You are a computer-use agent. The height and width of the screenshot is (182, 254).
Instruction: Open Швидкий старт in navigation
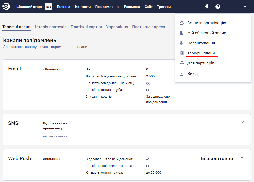[29, 7]
